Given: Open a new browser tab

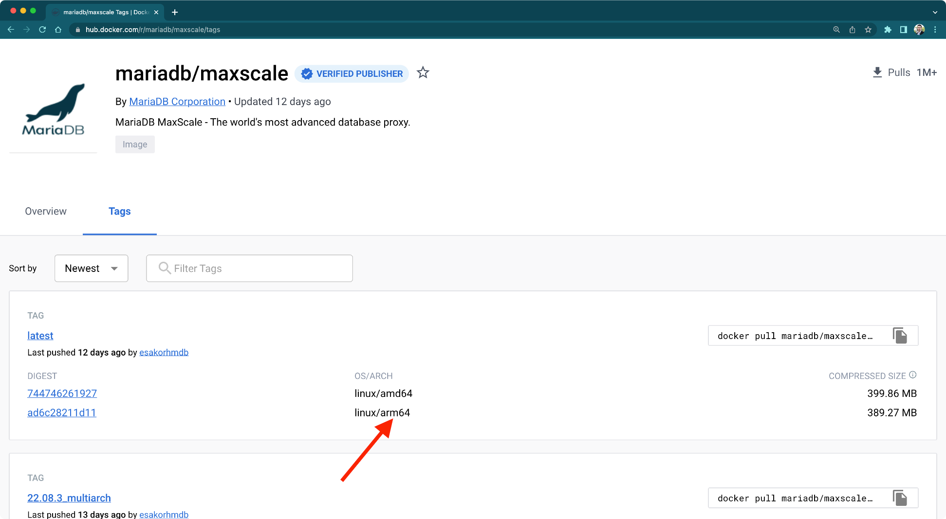Looking at the screenshot, I should coord(175,12).
